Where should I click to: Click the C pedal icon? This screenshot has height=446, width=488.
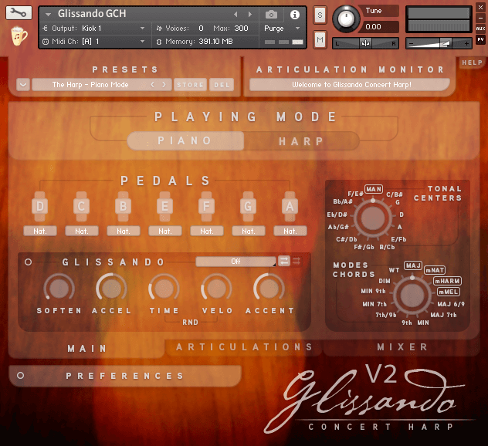[82, 206]
